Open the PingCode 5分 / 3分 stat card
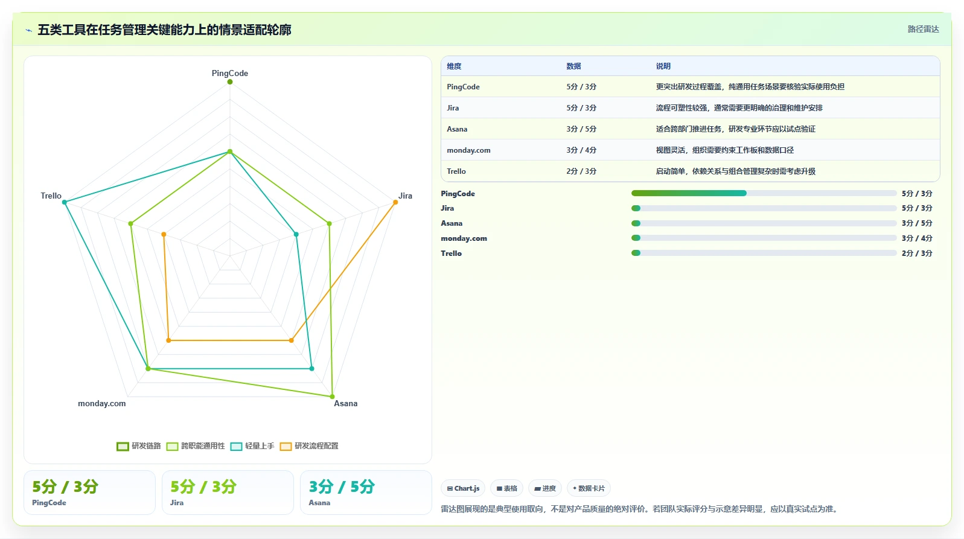Viewport: 964px width, 539px height. coord(89,493)
